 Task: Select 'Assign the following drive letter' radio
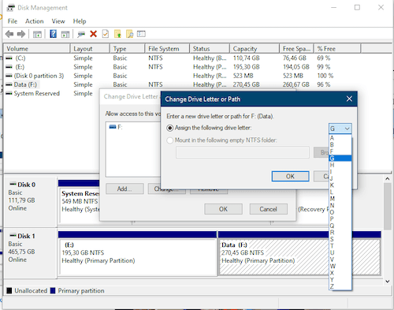coord(170,128)
